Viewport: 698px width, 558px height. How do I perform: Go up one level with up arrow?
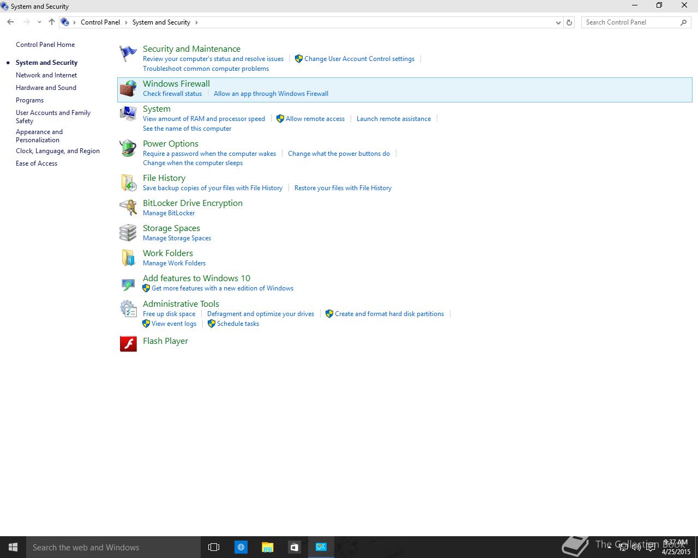(51, 22)
